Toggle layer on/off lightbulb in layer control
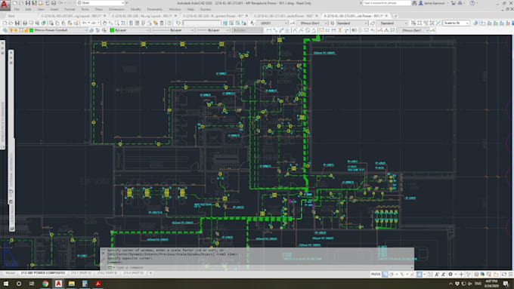514x289 pixels. pos(11,30)
